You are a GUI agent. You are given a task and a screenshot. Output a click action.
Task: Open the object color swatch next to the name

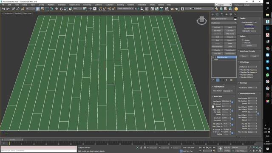point(235,19)
